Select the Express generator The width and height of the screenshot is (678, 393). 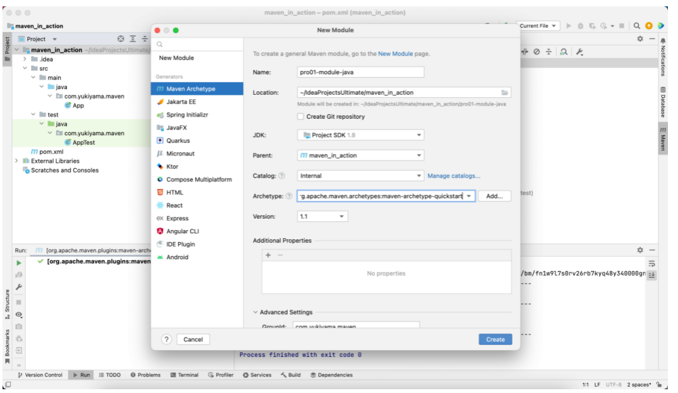[197, 219]
